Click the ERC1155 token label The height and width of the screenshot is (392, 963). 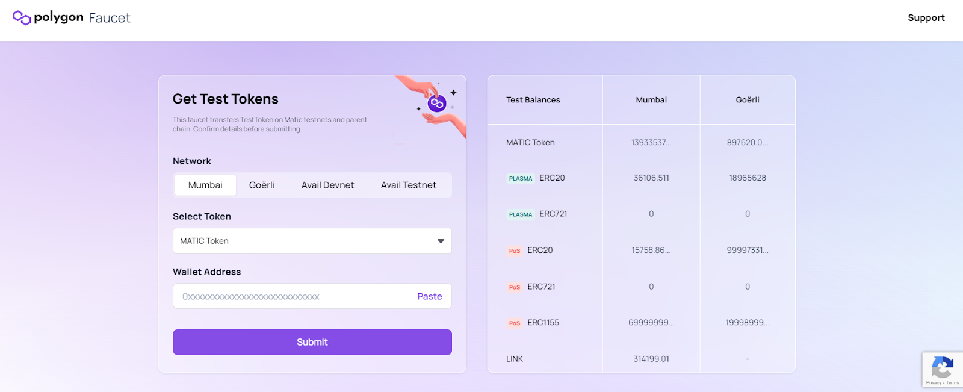(x=543, y=323)
